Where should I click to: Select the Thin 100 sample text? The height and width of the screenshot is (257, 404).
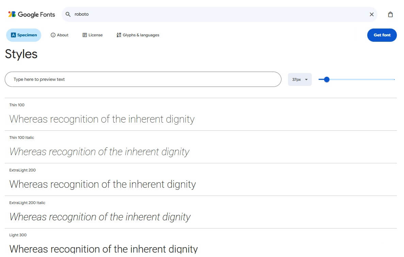[x=102, y=119]
